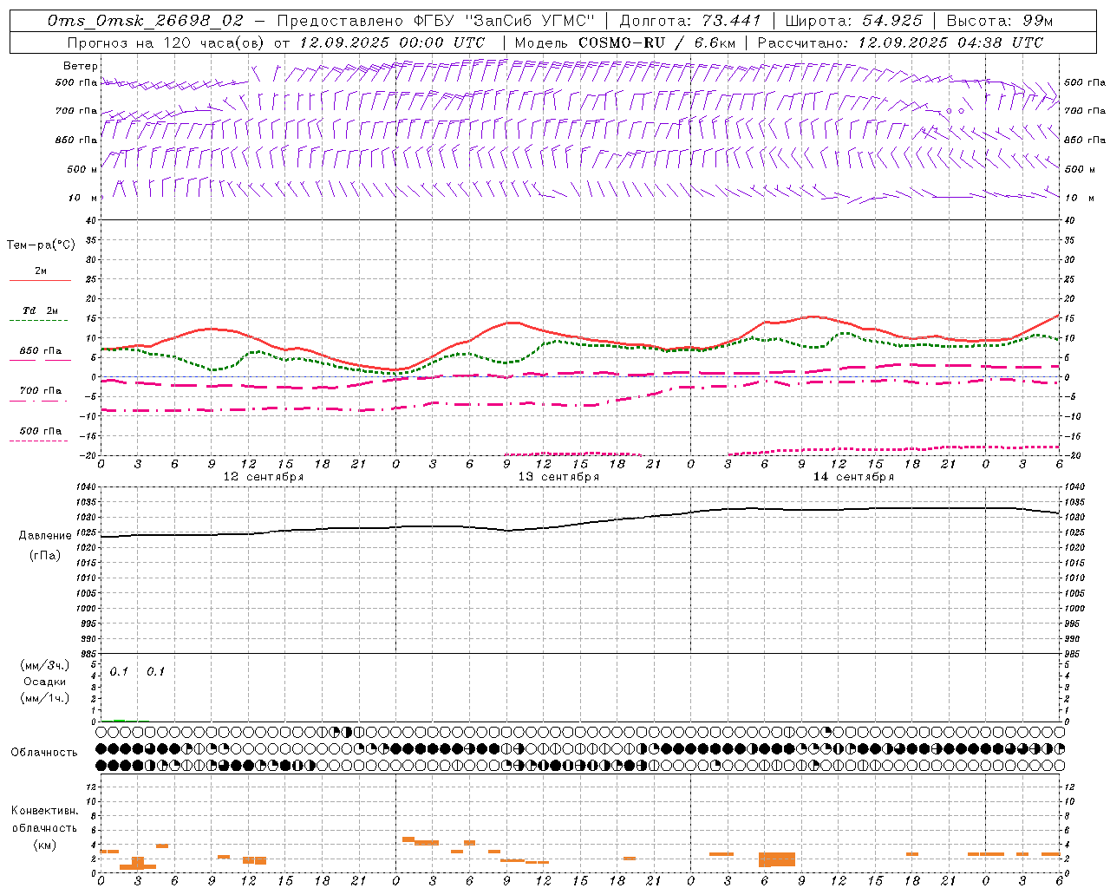
Task: Click the Осадки panel label
Action: point(45,682)
